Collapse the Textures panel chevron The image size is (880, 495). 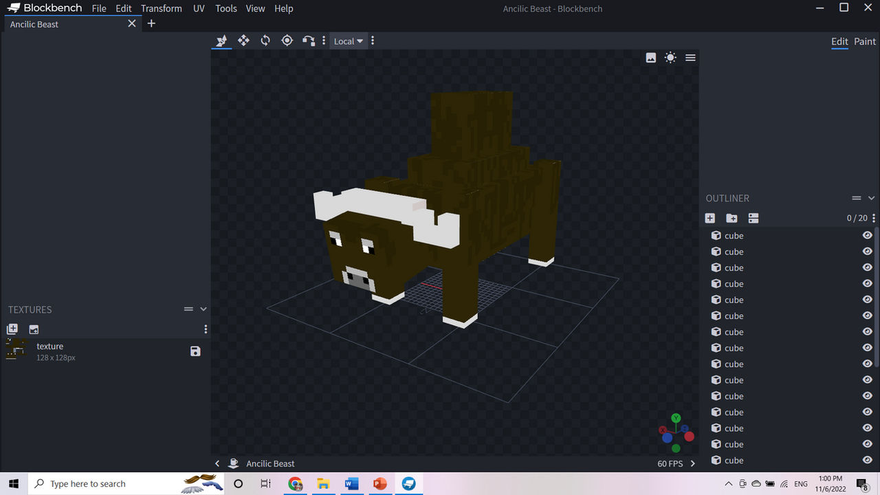[x=203, y=309]
